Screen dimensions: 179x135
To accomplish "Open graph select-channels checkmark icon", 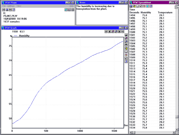I will (x=126, y=58).
